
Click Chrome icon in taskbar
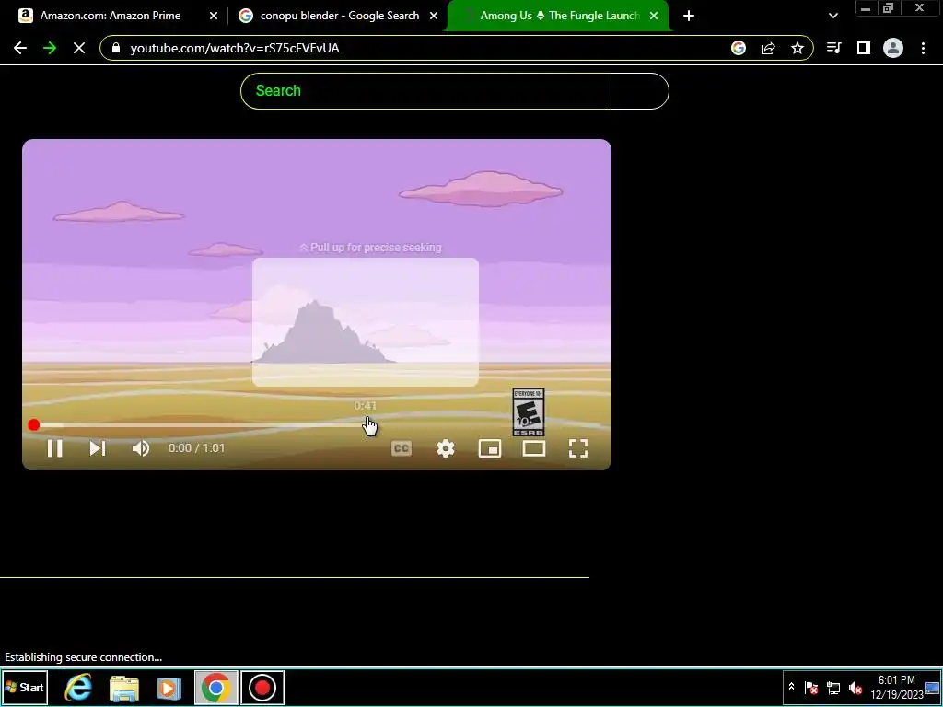215,687
